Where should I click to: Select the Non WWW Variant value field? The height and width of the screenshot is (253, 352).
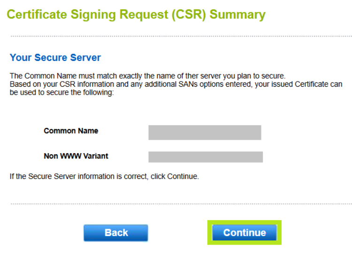pyautogui.click(x=206, y=157)
